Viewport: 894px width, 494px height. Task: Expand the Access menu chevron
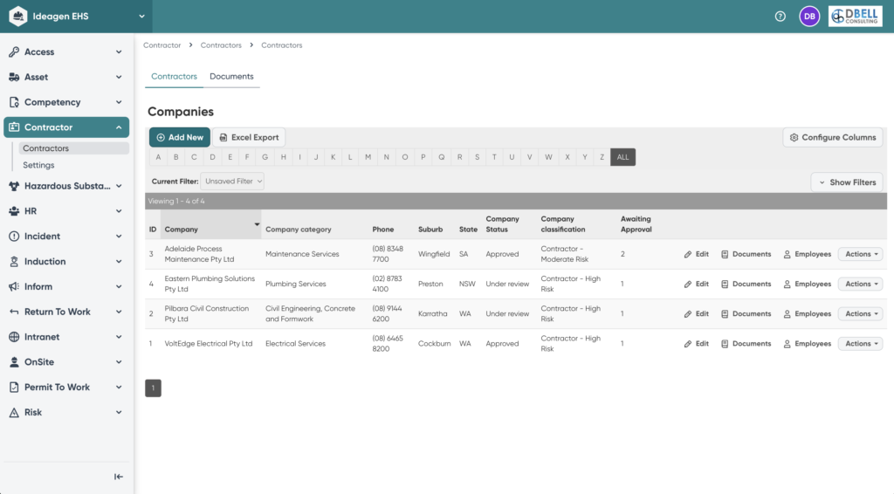119,51
